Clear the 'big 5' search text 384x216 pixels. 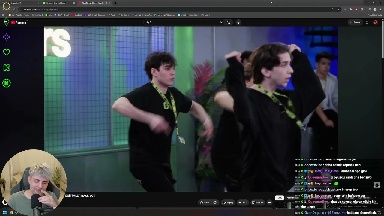(221, 22)
